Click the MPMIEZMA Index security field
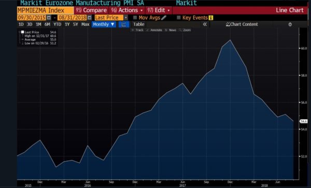The image size is (311, 188). click(46, 10)
